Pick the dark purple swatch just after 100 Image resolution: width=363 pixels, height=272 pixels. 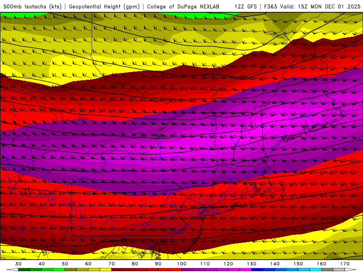pos(187,270)
